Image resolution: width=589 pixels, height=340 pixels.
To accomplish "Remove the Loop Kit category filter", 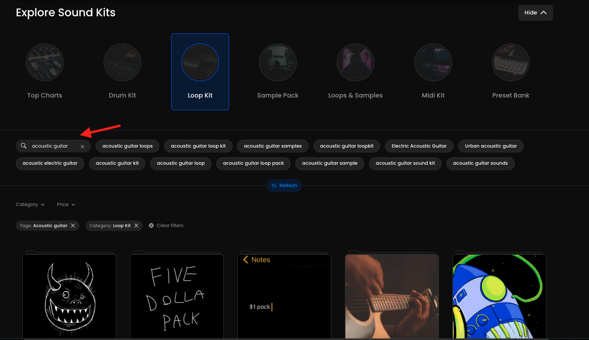I will coord(136,225).
